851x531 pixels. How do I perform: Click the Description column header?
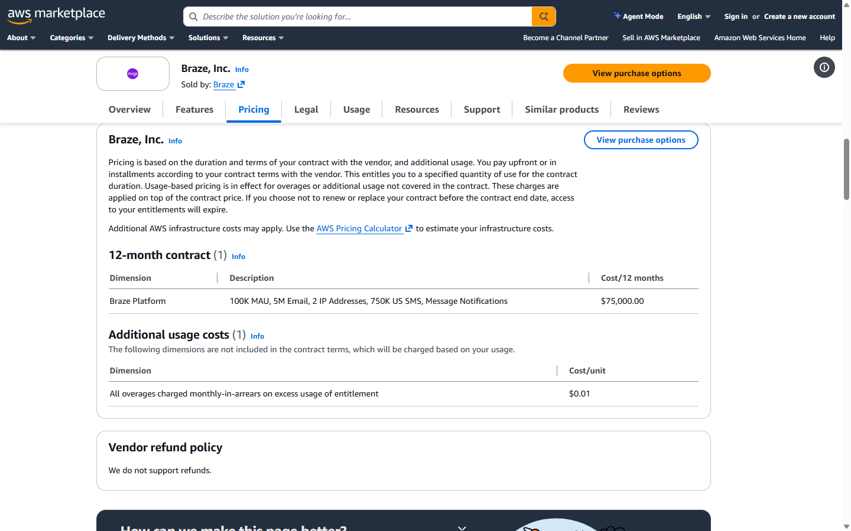click(x=252, y=278)
